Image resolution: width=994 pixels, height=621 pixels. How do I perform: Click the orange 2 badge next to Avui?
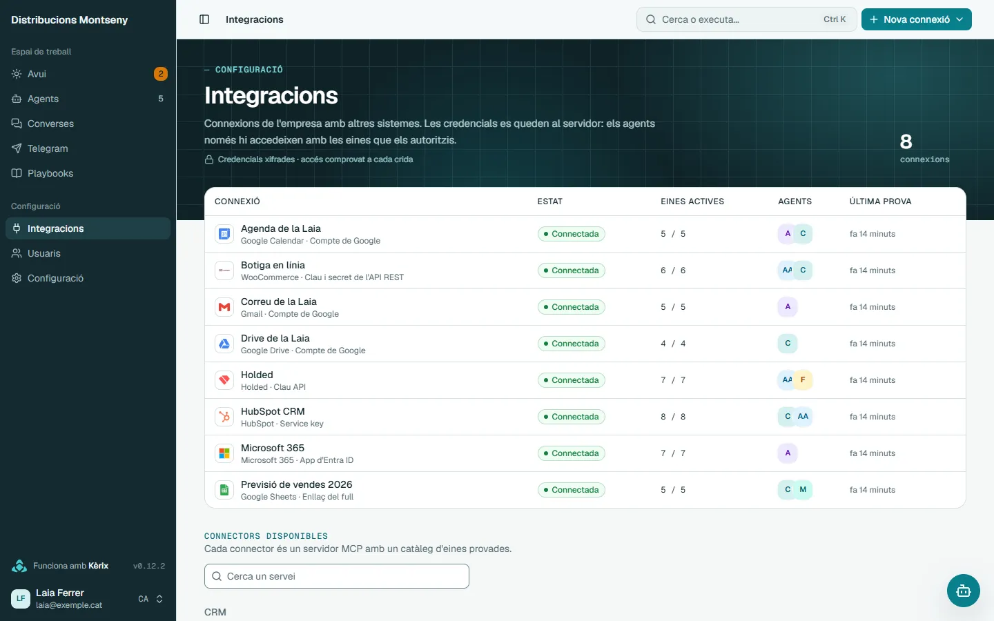[x=160, y=74]
